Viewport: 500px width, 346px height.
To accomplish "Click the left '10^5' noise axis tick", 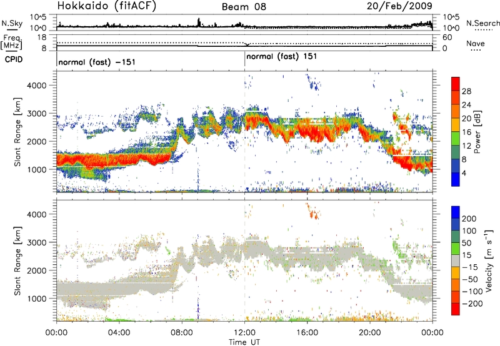I will 38,17.
